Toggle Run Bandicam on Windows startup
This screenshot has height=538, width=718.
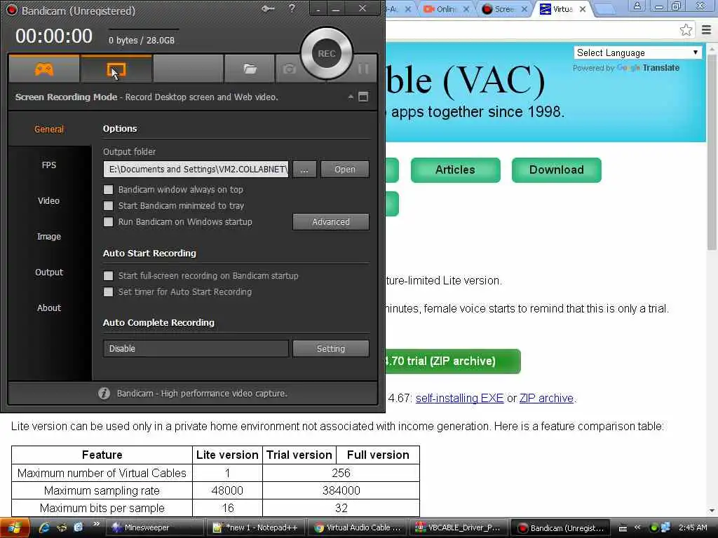tap(109, 222)
